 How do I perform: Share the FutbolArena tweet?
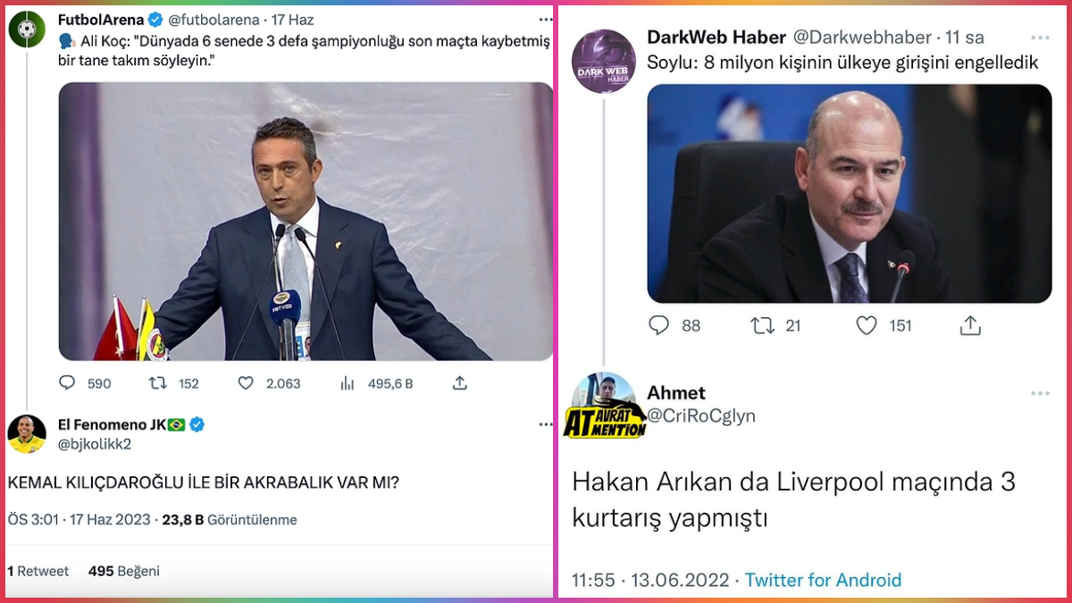point(459,382)
